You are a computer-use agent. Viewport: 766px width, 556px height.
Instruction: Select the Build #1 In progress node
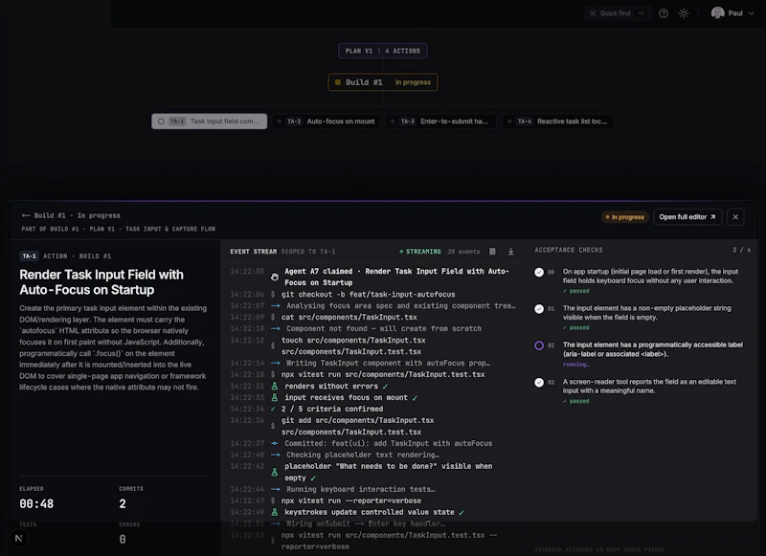pos(382,82)
